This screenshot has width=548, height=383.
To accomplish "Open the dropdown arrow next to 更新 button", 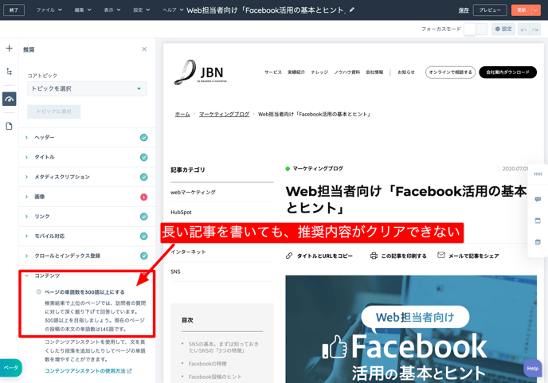I will coord(535,10).
